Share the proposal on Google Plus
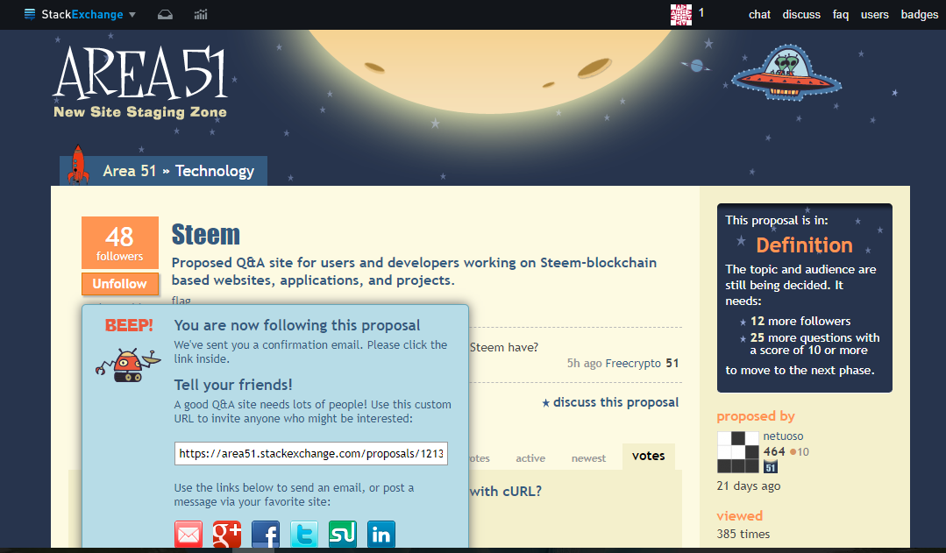Image resolution: width=946 pixels, height=553 pixels. coord(227,535)
